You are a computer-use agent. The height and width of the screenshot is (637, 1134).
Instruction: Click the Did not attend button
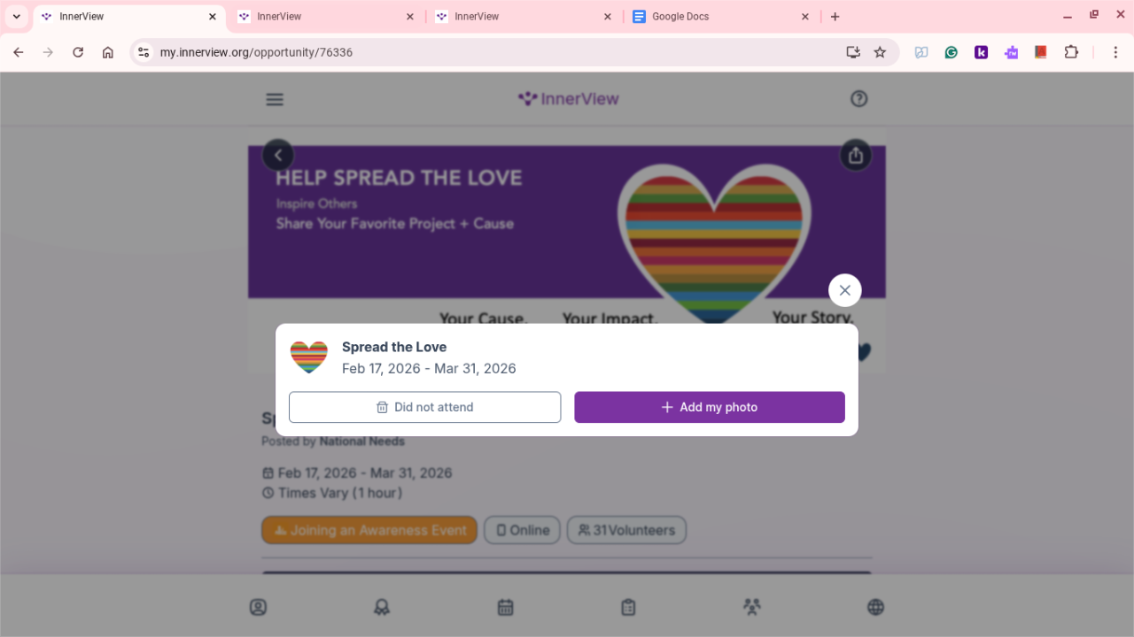click(x=425, y=407)
